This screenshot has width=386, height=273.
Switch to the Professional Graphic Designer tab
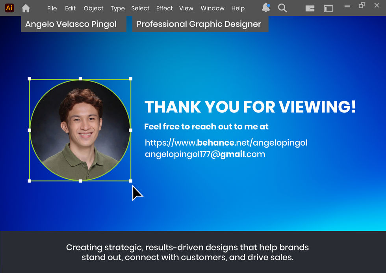[x=200, y=24]
